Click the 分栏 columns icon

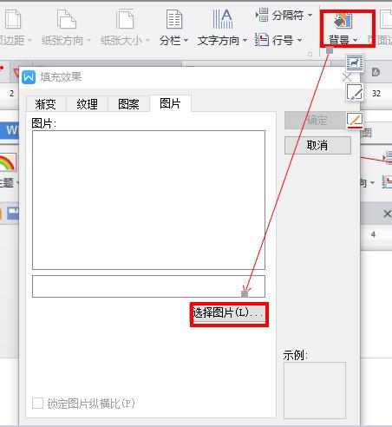click(174, 19)
